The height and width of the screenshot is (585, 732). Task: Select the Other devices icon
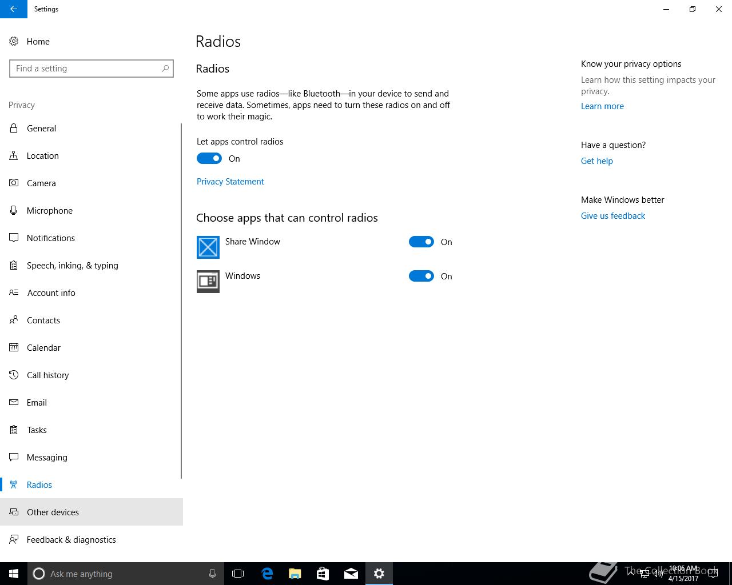(14, 512)
